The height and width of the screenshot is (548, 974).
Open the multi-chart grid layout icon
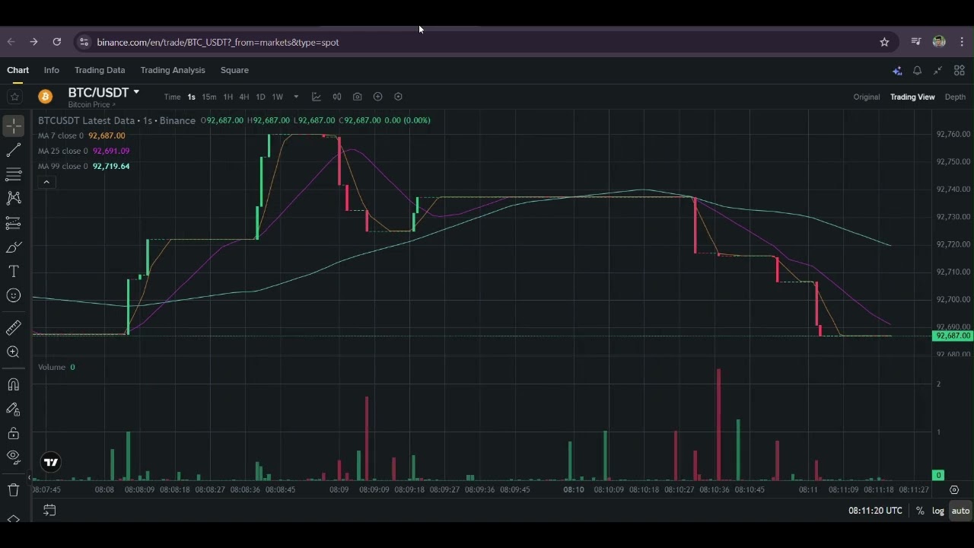(x=959, y=71)
